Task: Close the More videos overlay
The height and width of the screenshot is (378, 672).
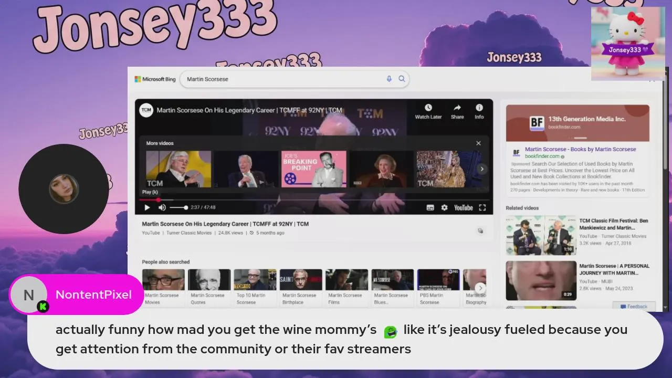Action: pos(478,143)
